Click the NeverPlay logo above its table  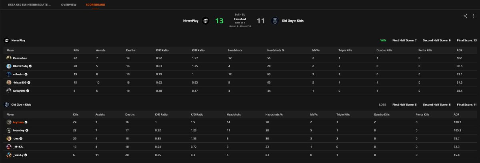click(x=7, y=41)
